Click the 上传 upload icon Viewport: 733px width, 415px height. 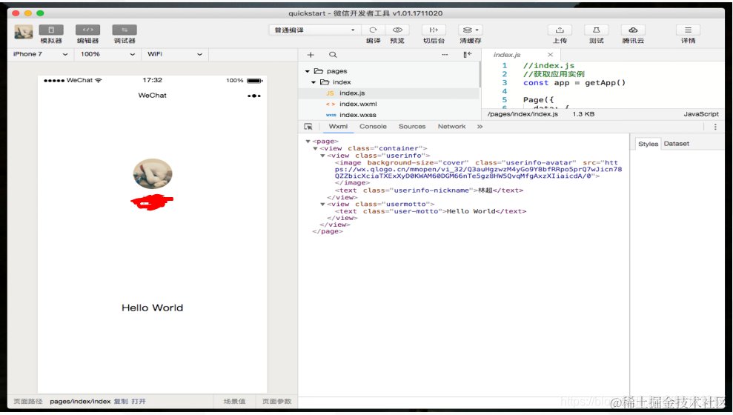(560, 30)
